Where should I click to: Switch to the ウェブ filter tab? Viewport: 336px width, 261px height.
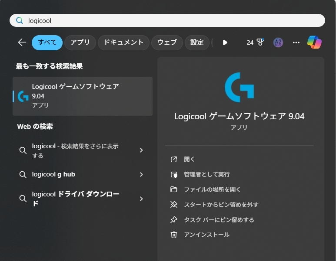click(167, 42)
